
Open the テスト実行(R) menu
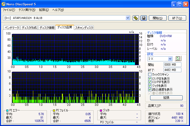pyautogui.click(x=27, y=10)
